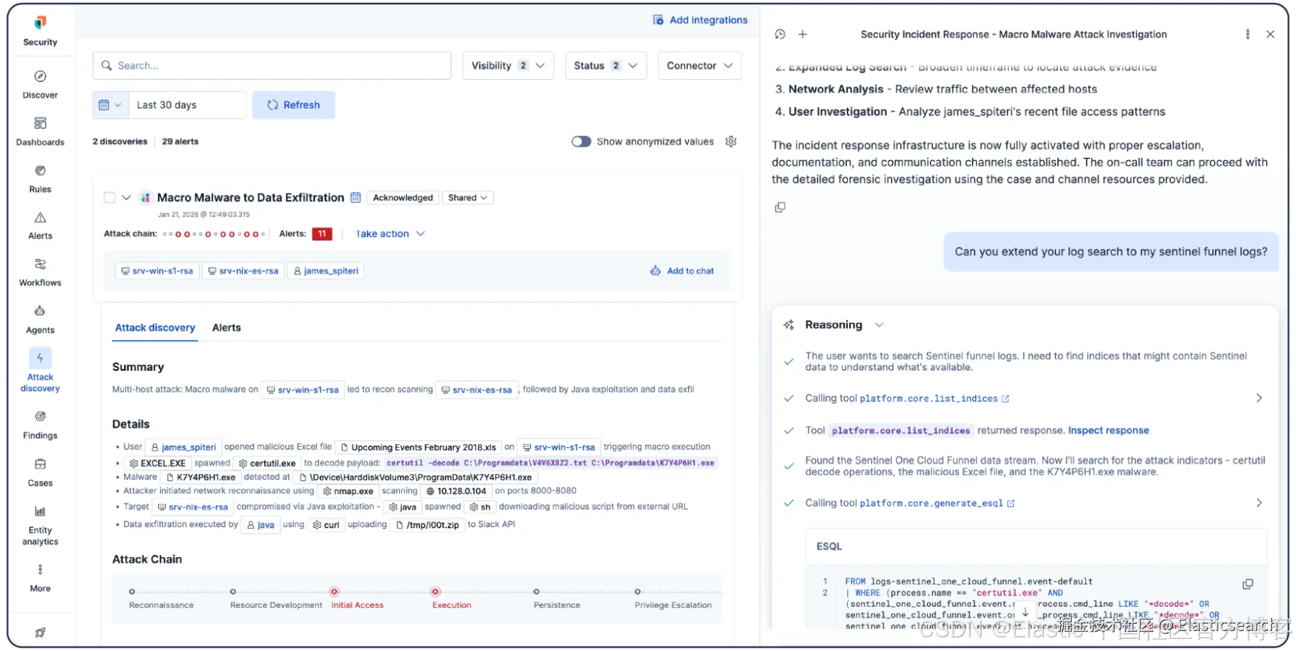Open the Discover compass icon in sidebar

40,77
